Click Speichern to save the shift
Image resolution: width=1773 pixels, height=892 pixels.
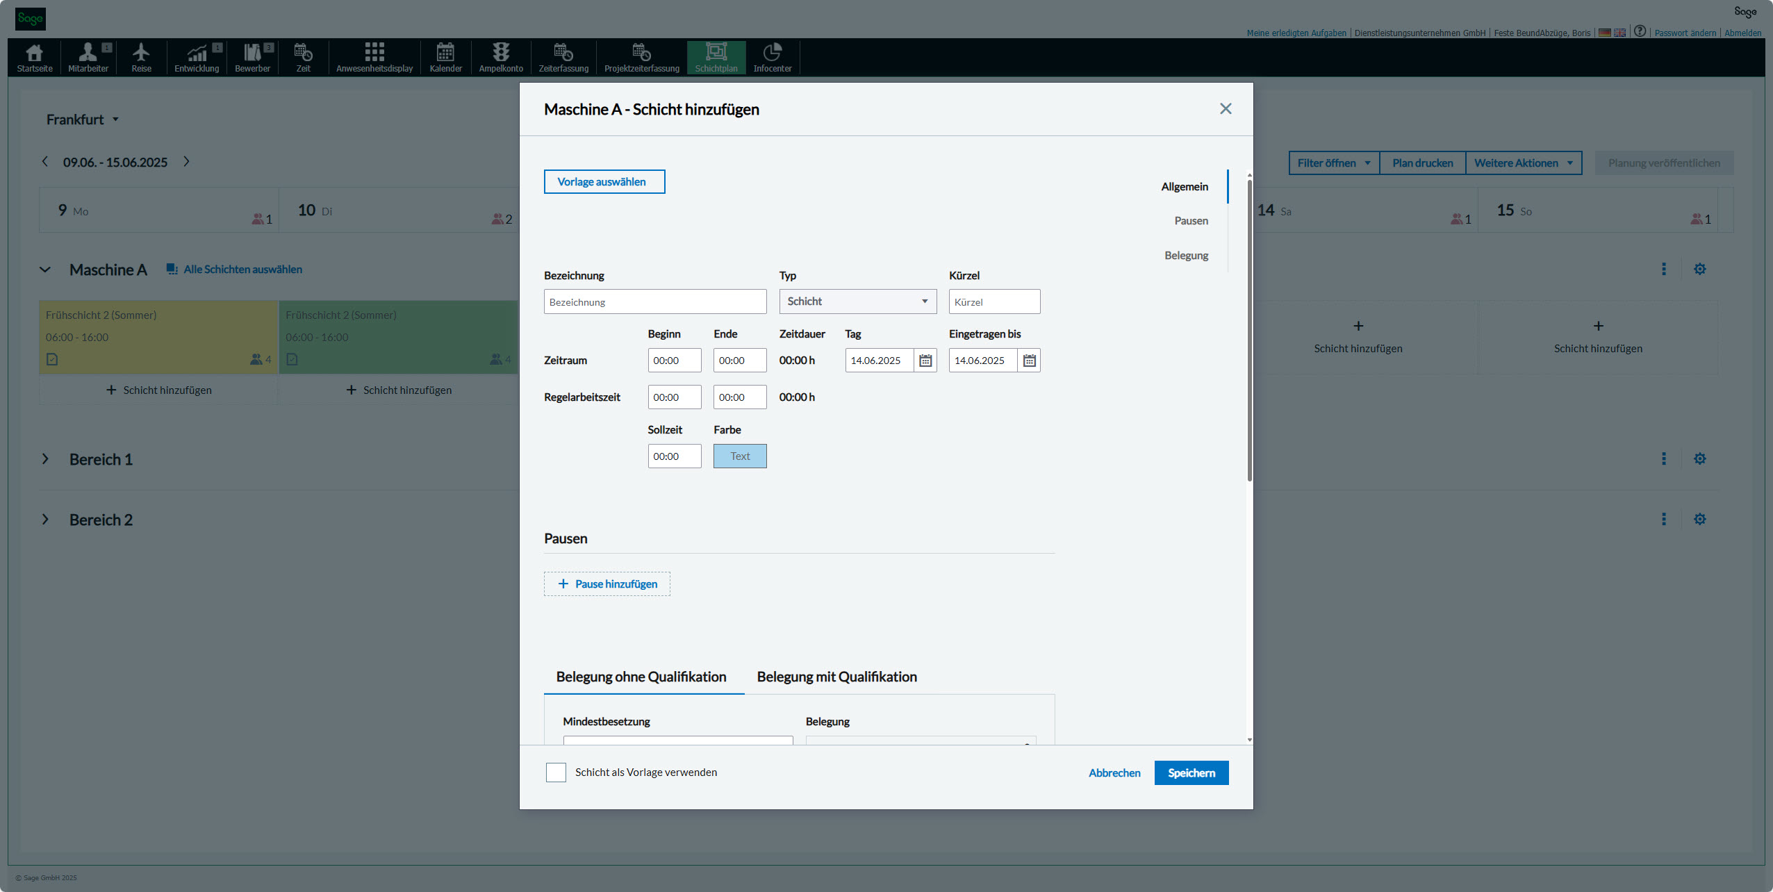coord(1191,773)
